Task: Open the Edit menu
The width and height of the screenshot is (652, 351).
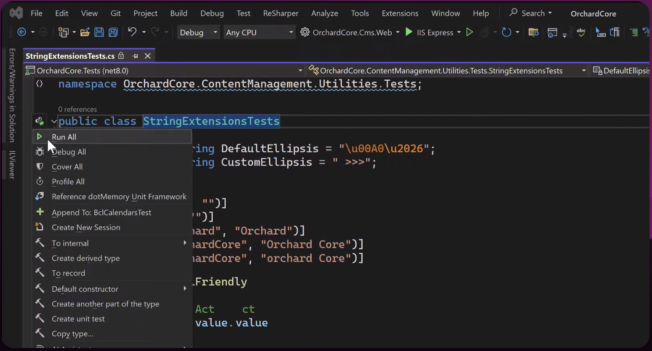Action: coord(61,13)
